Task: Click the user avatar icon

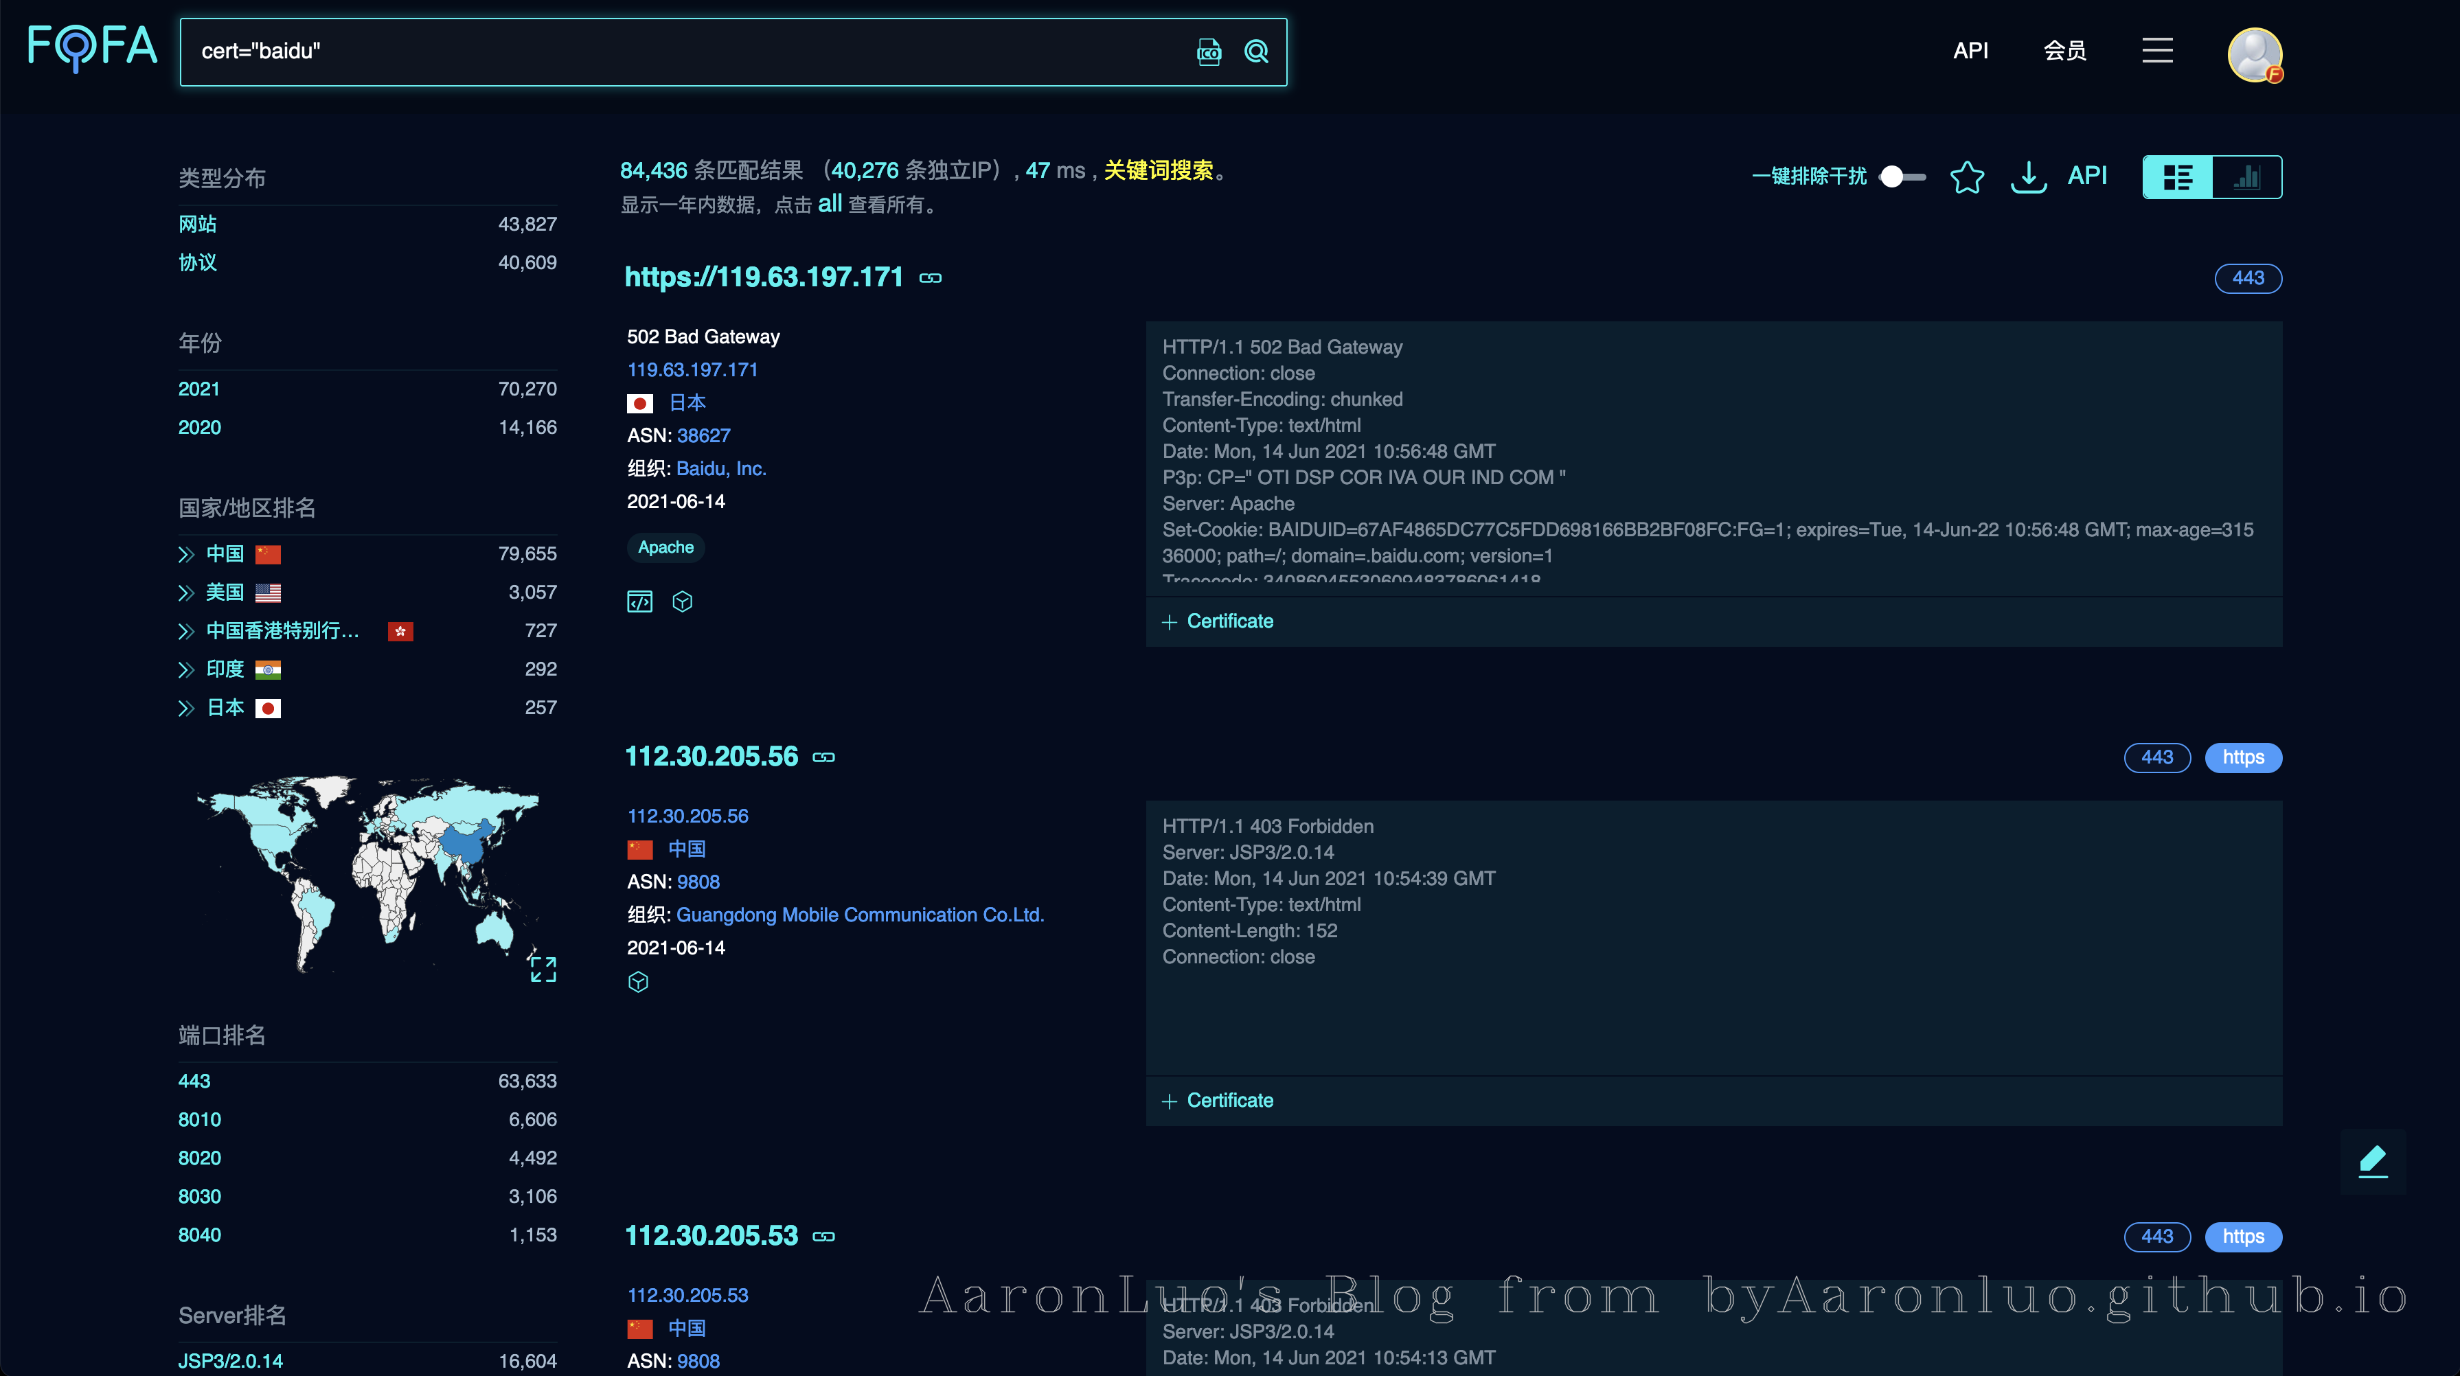Action: coord(2254,54)
